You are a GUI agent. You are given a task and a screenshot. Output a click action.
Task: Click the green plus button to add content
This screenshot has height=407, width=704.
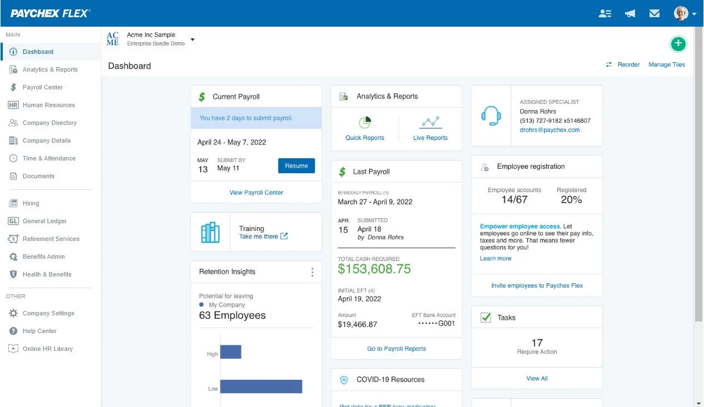click(x=678, y=44)
